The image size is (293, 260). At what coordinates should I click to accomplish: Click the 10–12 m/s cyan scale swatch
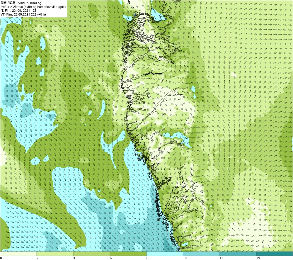point(201,254)
